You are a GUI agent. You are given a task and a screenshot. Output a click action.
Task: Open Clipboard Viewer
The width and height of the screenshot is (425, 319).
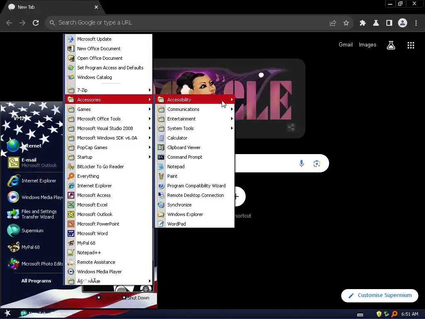coord(195,147)
